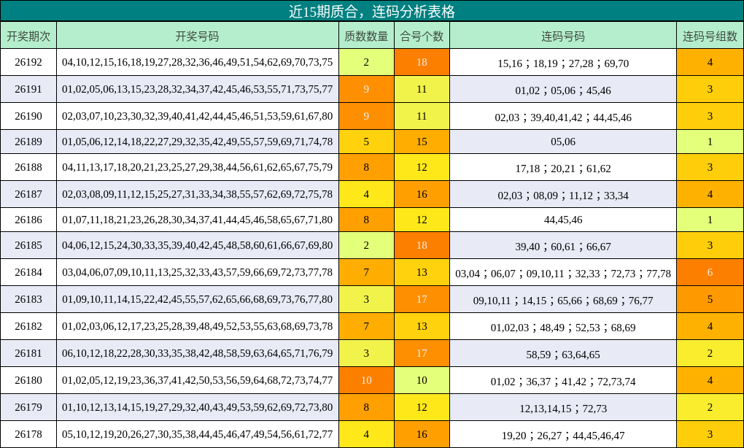Click issue number 26191
Image resolution: width=744 pixels, height=448 pixels.
click(x=28, y=89)
